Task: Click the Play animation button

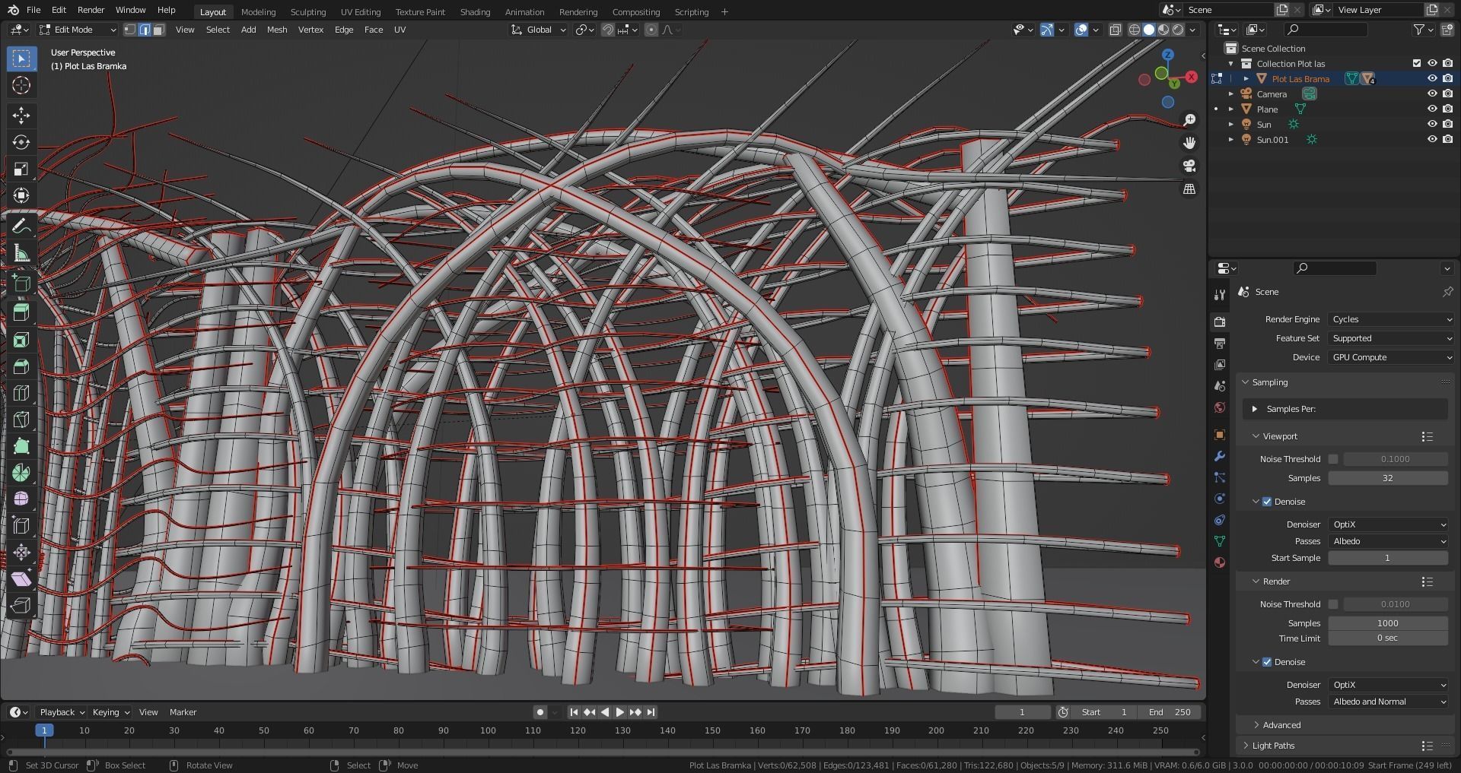Action: (619, 712)
